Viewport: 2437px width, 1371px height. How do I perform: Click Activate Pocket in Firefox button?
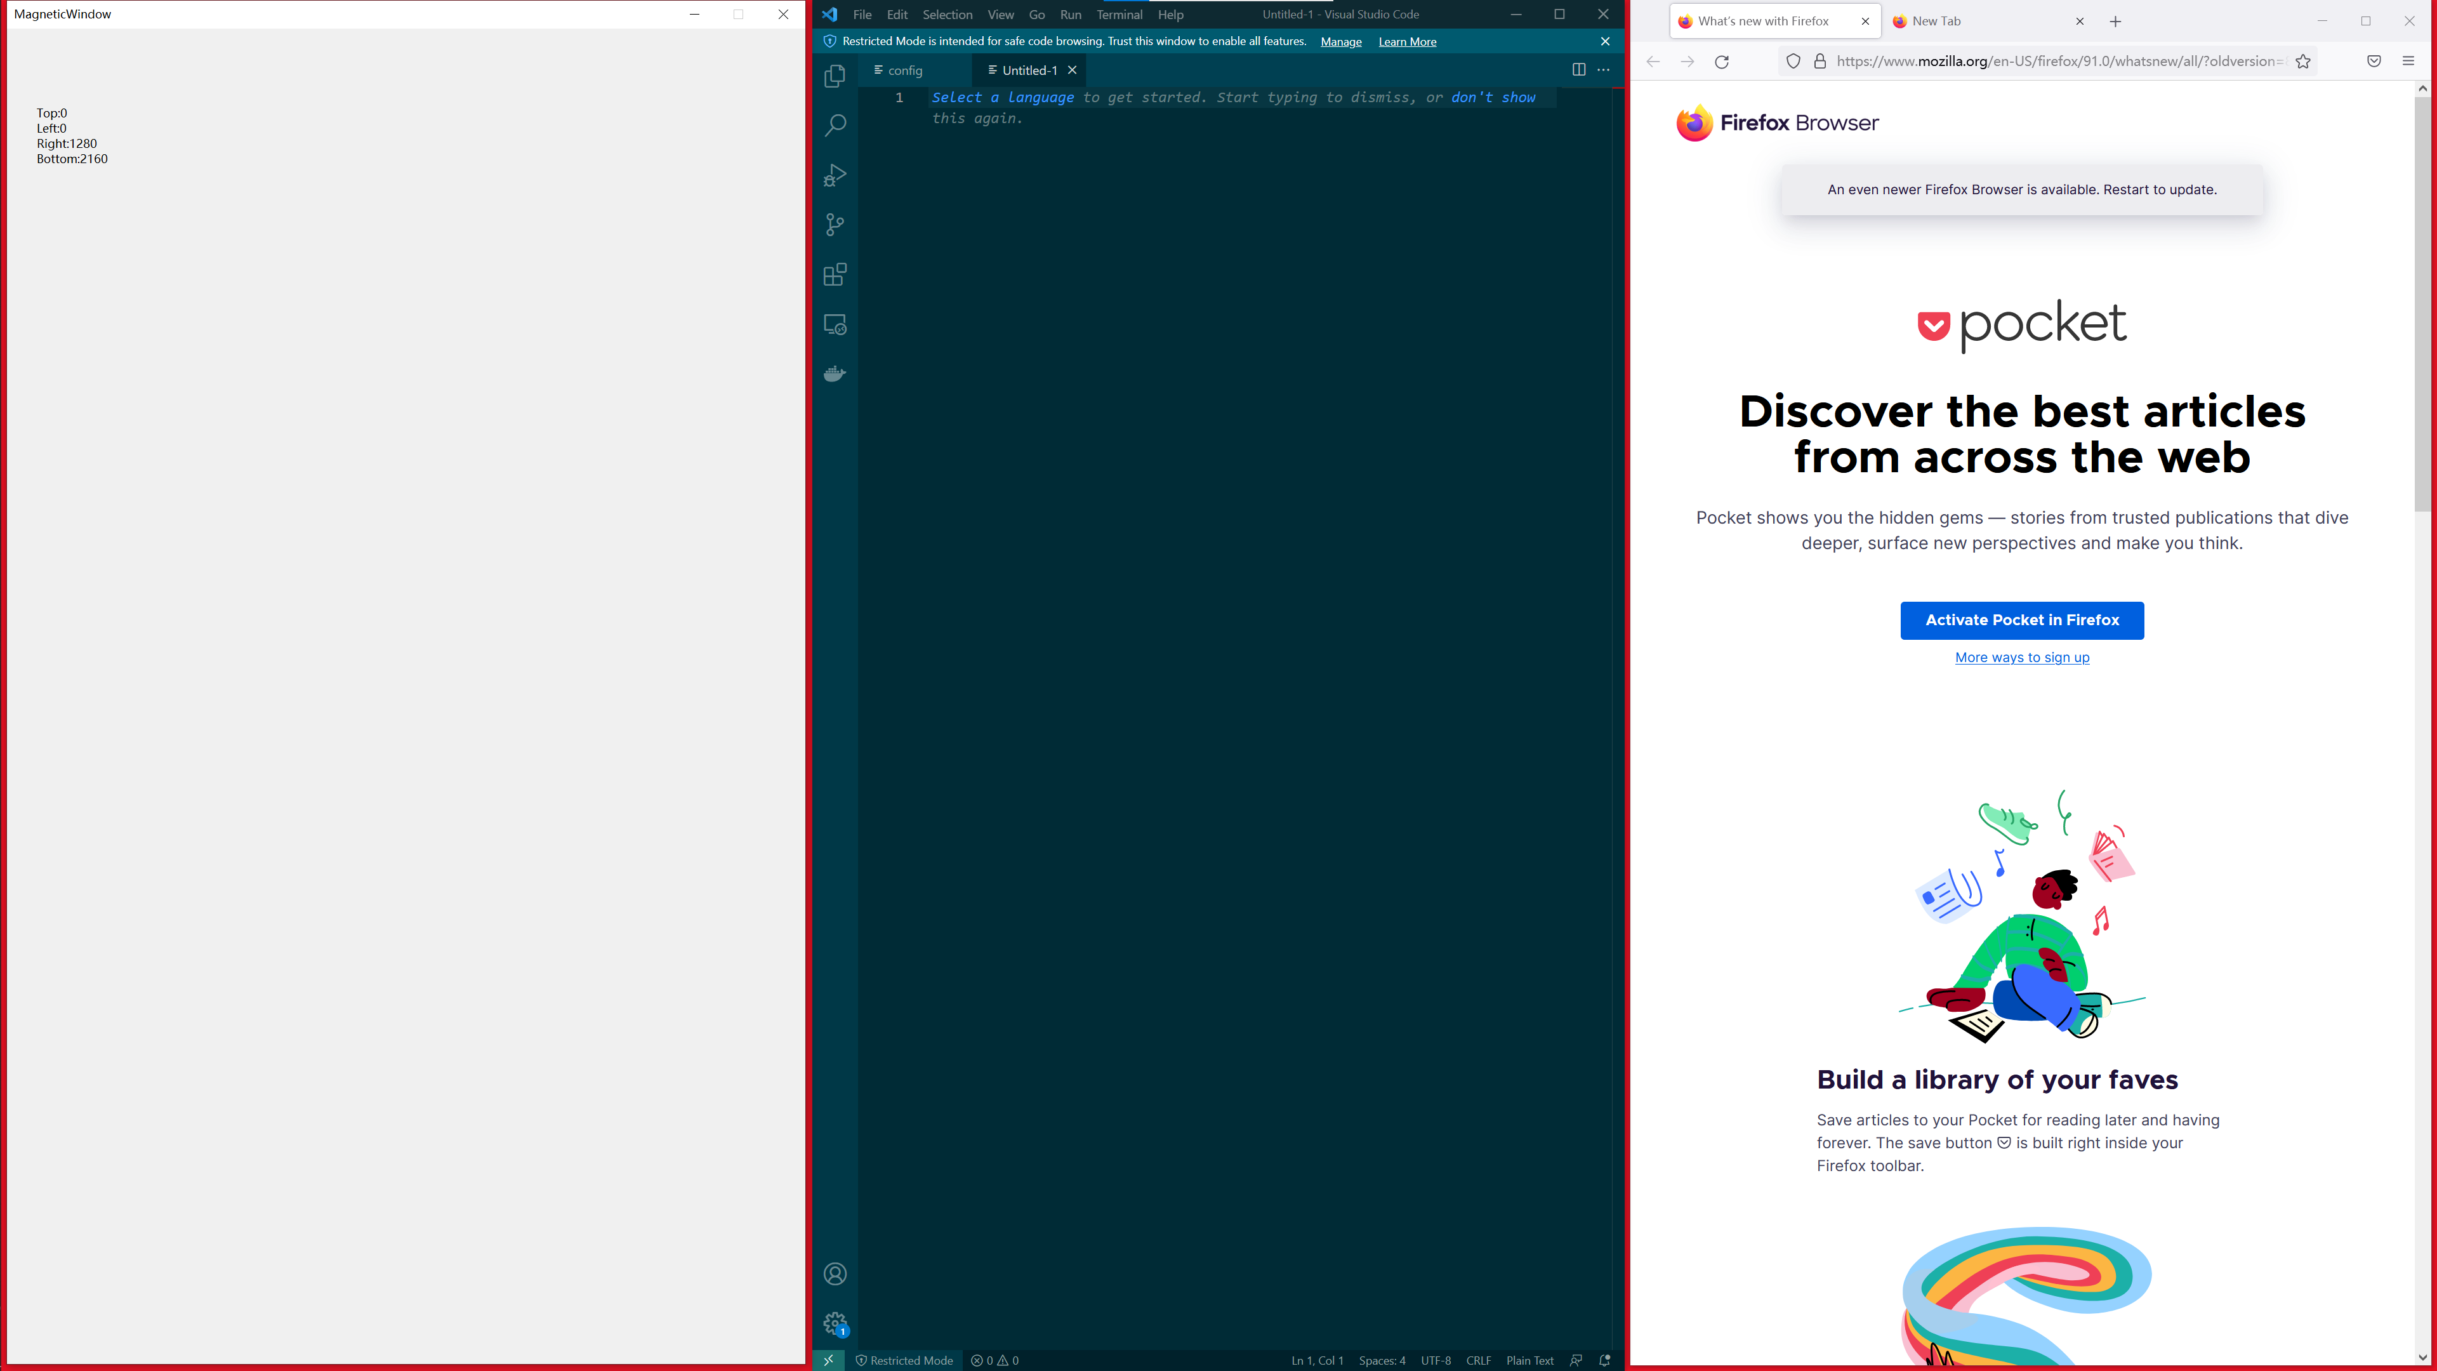pyautogui.click(x=2022, y=619)
